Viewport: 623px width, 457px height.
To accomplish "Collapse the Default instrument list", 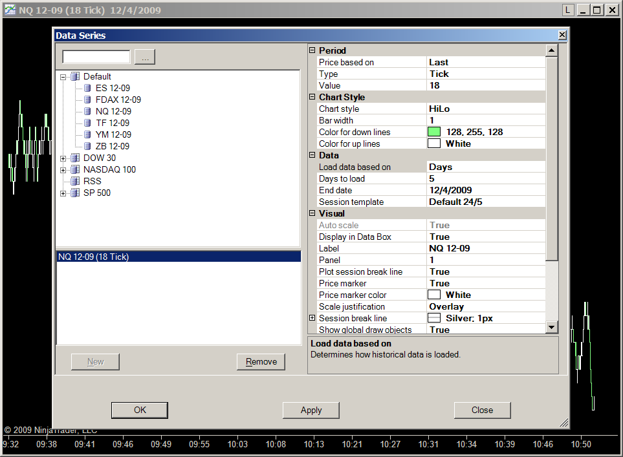I will click(x=63, y=77).
